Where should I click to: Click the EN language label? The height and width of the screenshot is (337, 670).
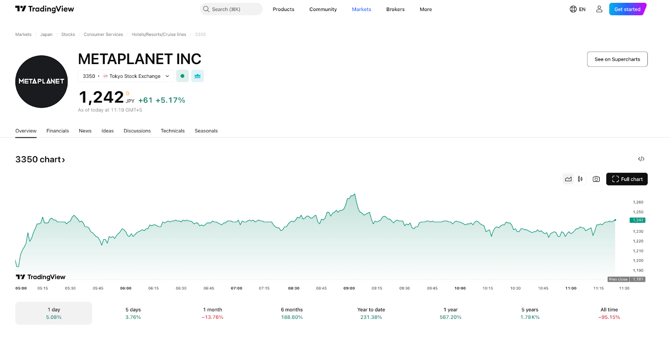pyautogui.click(x=582, y=9)
